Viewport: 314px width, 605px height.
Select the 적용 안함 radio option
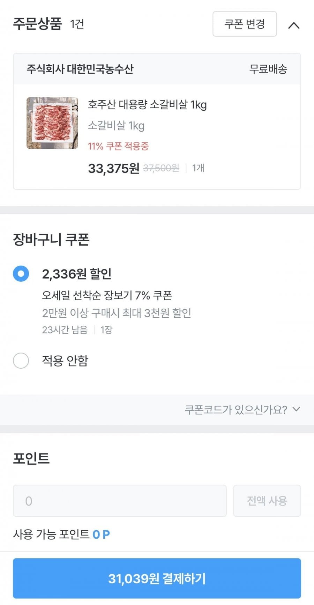click(21, 360)
